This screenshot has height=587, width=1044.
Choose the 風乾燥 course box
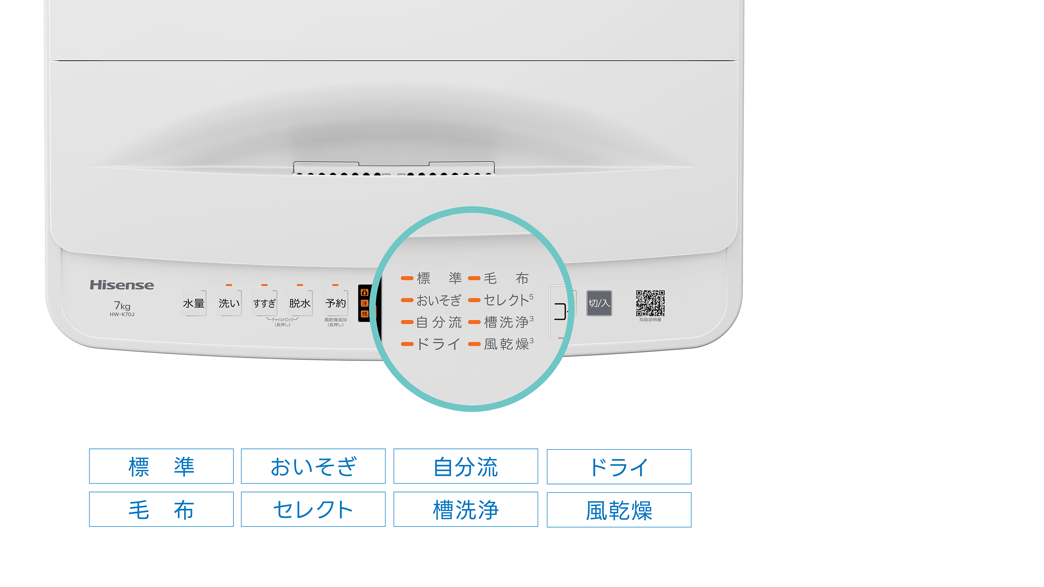(x=619, y=510)
